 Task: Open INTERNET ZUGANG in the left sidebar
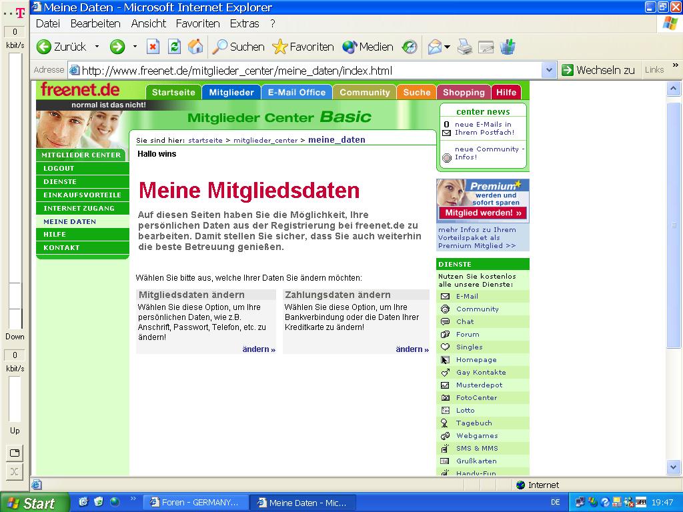click(x=83, y=209)
